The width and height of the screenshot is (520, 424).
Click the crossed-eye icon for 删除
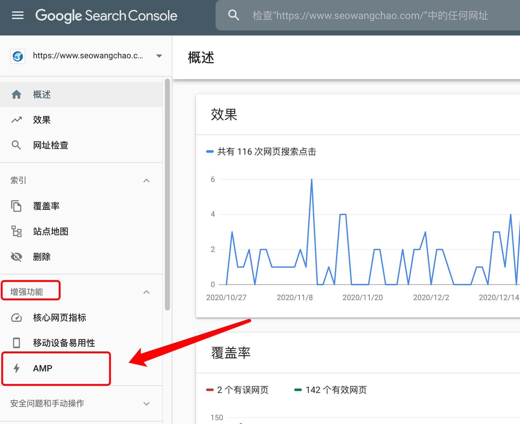click(16, 257)
